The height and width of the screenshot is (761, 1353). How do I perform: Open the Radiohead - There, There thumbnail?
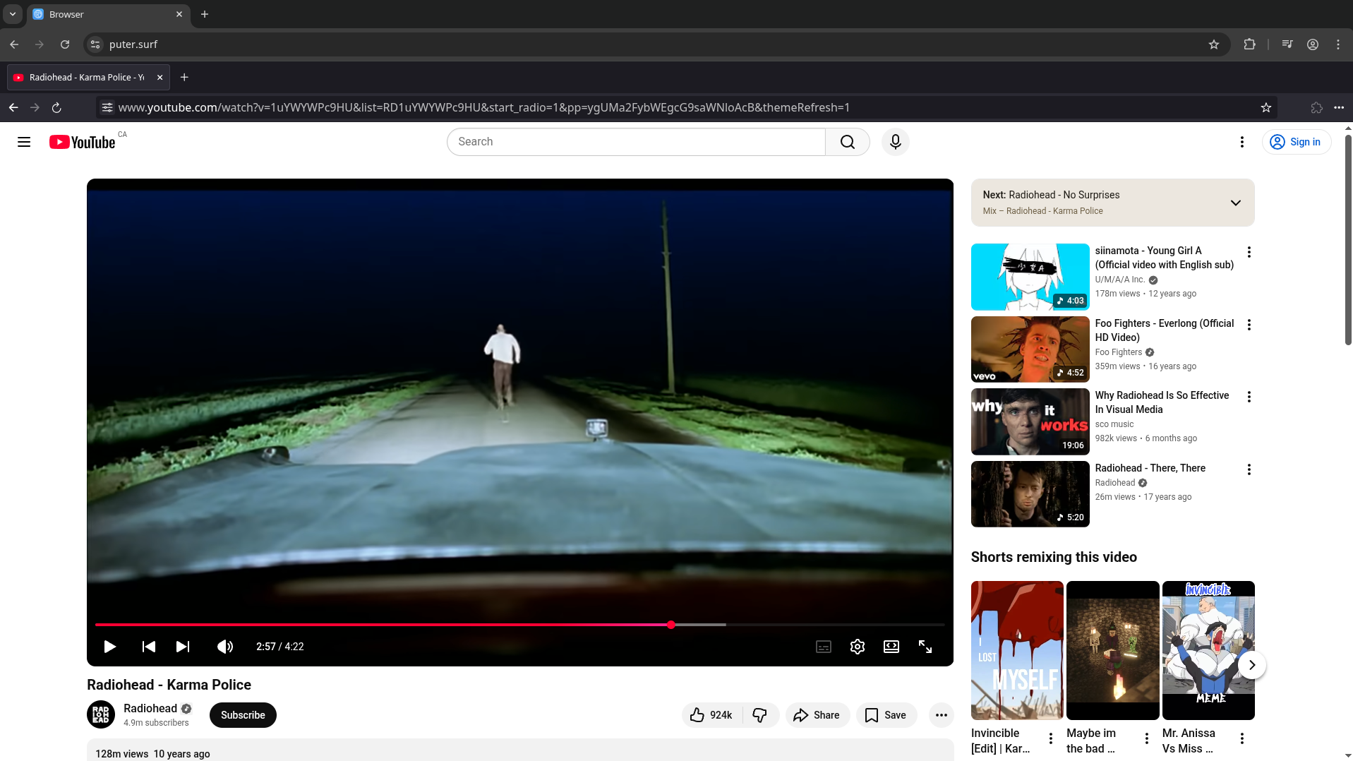1029,493
